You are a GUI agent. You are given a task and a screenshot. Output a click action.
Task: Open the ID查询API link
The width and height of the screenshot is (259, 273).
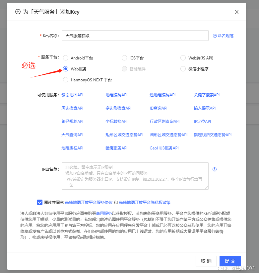coord(159,108)
